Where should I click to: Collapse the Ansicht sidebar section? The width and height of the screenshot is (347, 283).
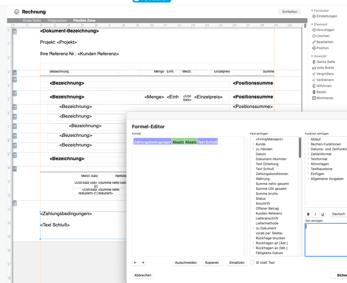pyautogui.click(x=312, y=56)
